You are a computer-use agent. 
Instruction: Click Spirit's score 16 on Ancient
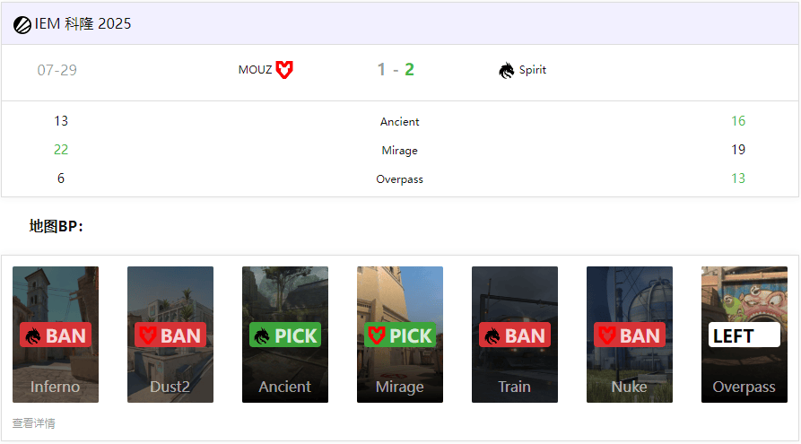click(x=738, y=121)
